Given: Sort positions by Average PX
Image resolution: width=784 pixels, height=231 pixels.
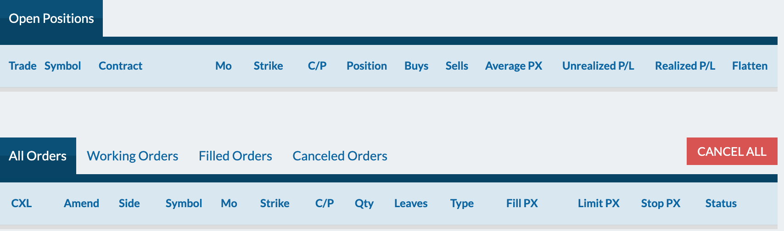Looking at the screenshot, I should (x=514, y=66).
